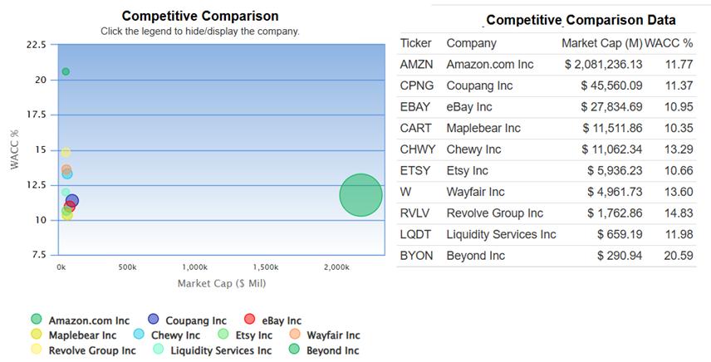Click the blue Coupang Inc legend marker
The image size is (711, 362).
click(x=153, y=320)
